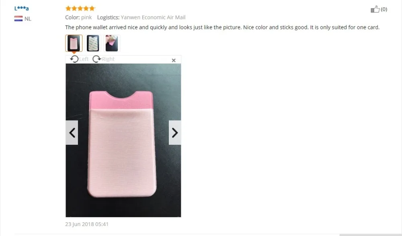Select the pink wallet front thumbnail
Image resolution: width=402 pixels, height=236 pixels.
[74, 43]
